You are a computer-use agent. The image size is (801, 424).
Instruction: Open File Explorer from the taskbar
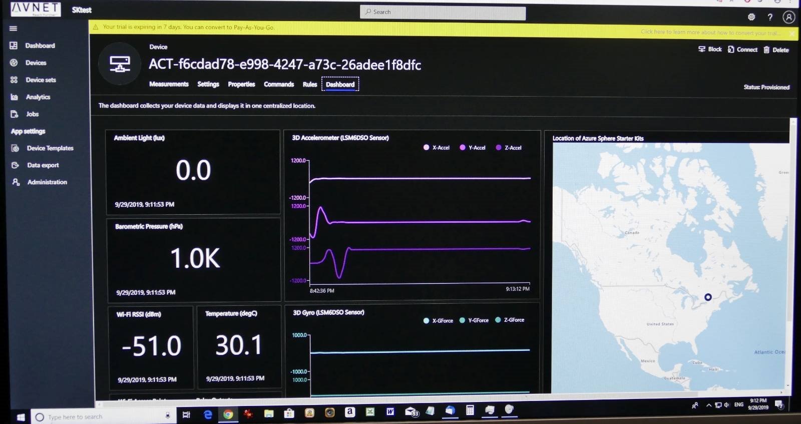(x=269, y=413)
